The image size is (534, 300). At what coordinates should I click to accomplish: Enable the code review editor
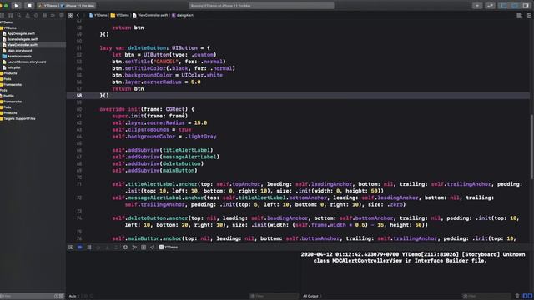490,6
